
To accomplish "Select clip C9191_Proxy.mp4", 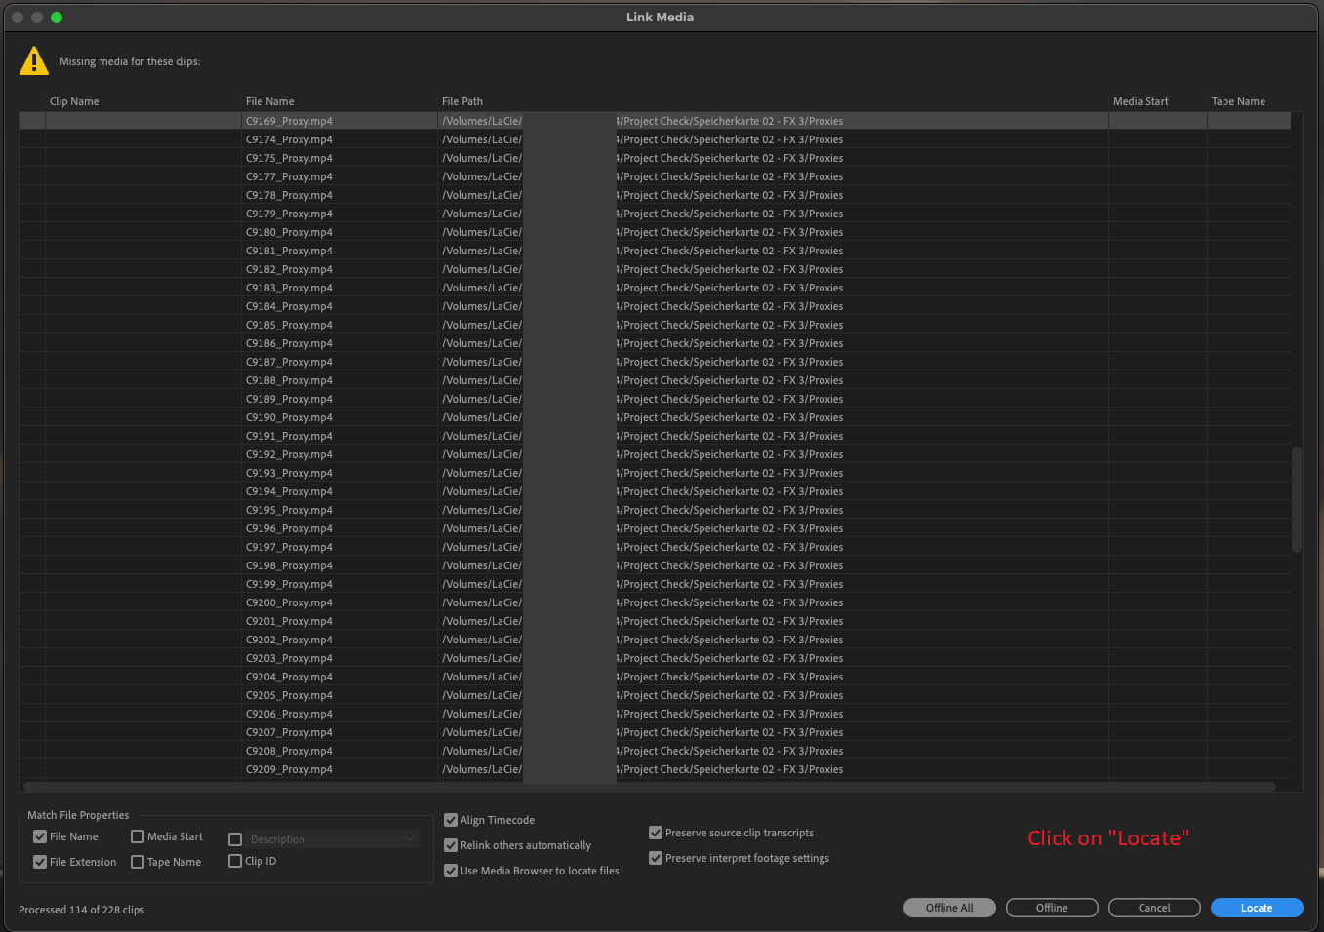I will (655, 436).
